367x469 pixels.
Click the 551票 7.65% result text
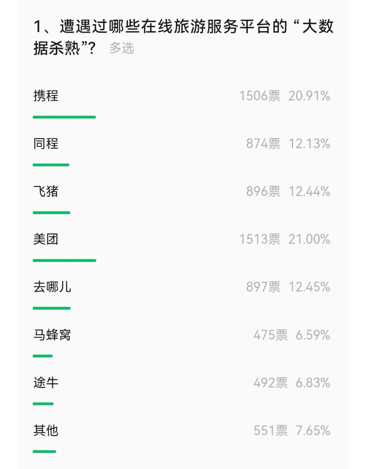point(292,431)
